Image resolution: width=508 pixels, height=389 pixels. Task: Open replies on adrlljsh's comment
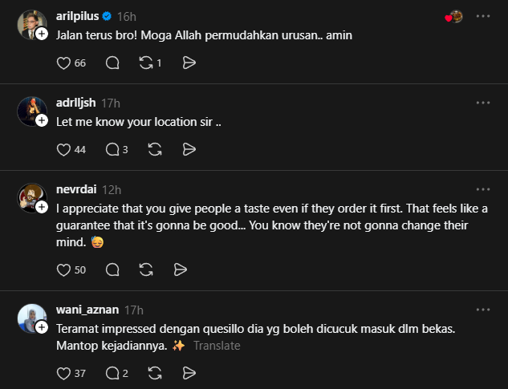pos(112,149)
